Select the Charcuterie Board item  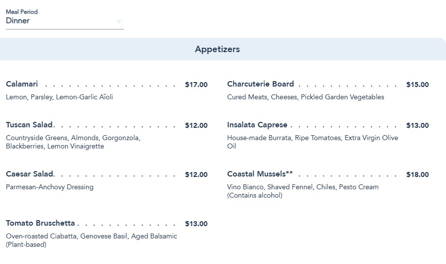pyautogui.click(x=261, y=84)
